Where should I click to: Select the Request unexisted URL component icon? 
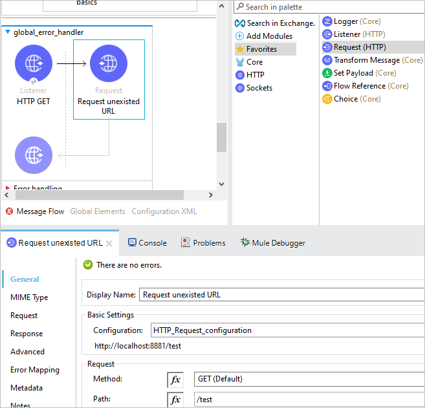point(109,63)
